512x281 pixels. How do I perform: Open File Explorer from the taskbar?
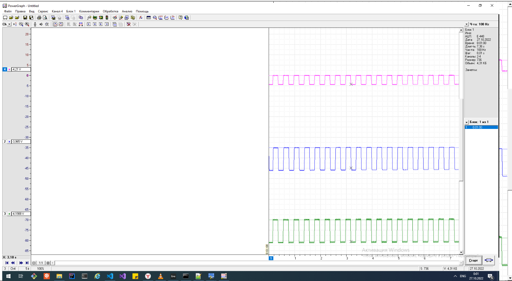tap(59, 276)
